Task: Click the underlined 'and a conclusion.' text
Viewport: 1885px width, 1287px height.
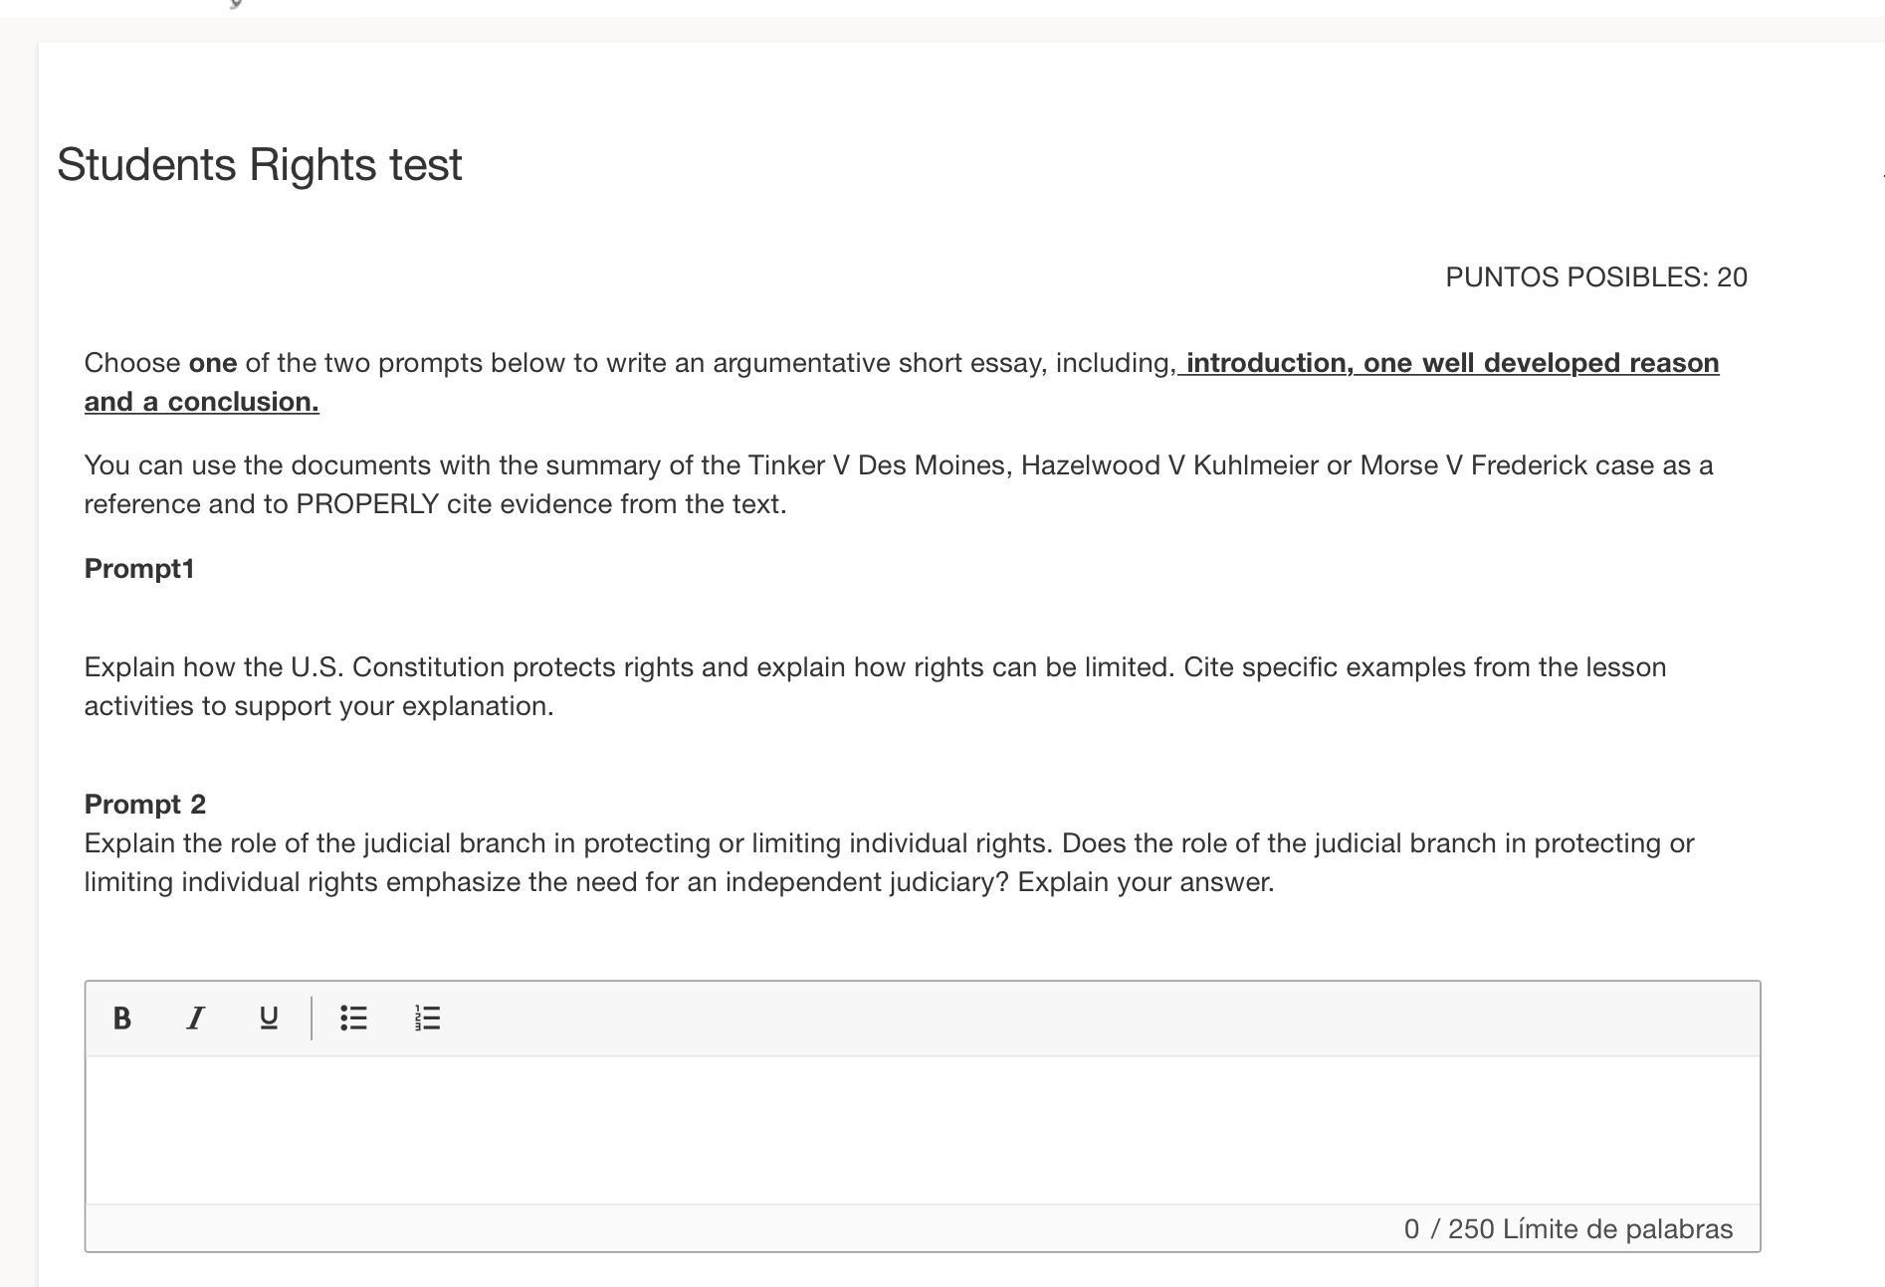Action: pyautogui.click(x=201, y=402)
